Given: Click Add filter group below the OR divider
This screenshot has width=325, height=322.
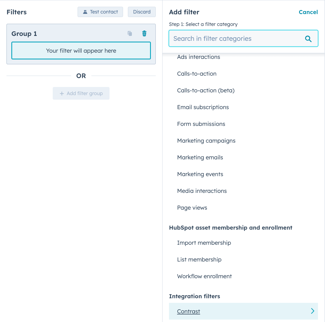Looking at the screenshot, I should tap(81, 93).
